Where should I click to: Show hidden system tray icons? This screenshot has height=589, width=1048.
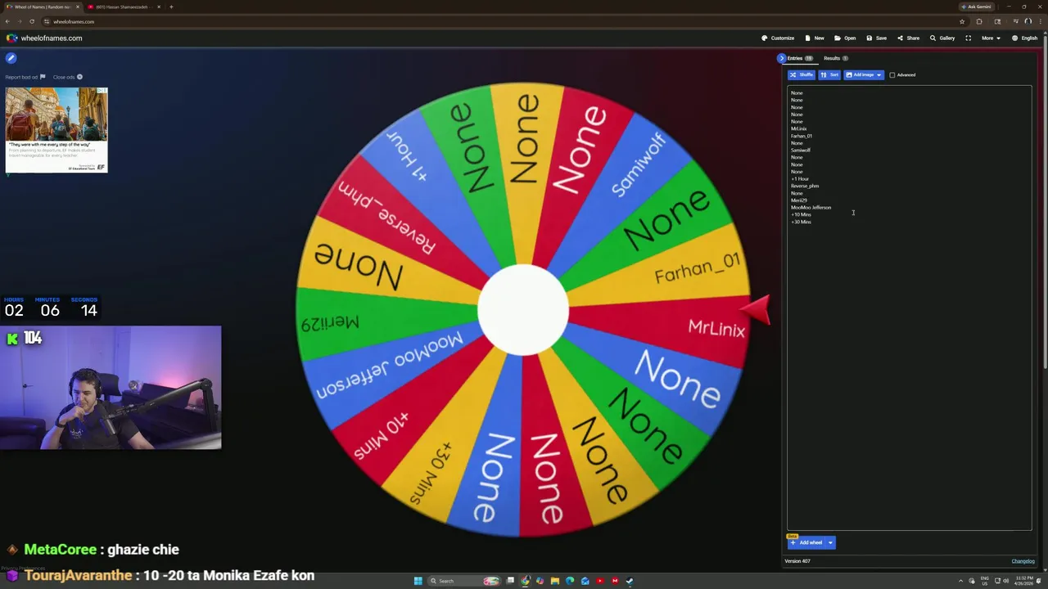[x=961, y=581]
